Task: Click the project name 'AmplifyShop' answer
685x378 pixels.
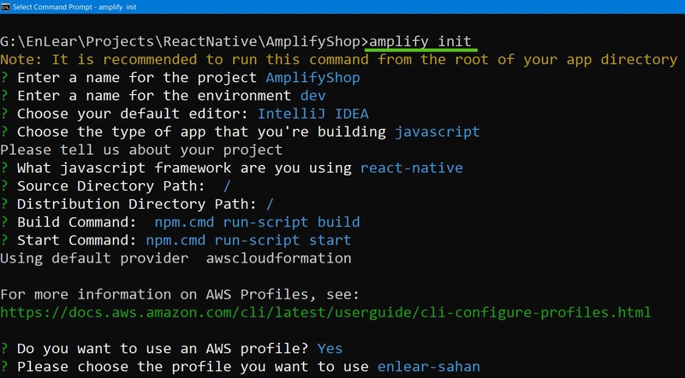Action: (x=313, y=78)
